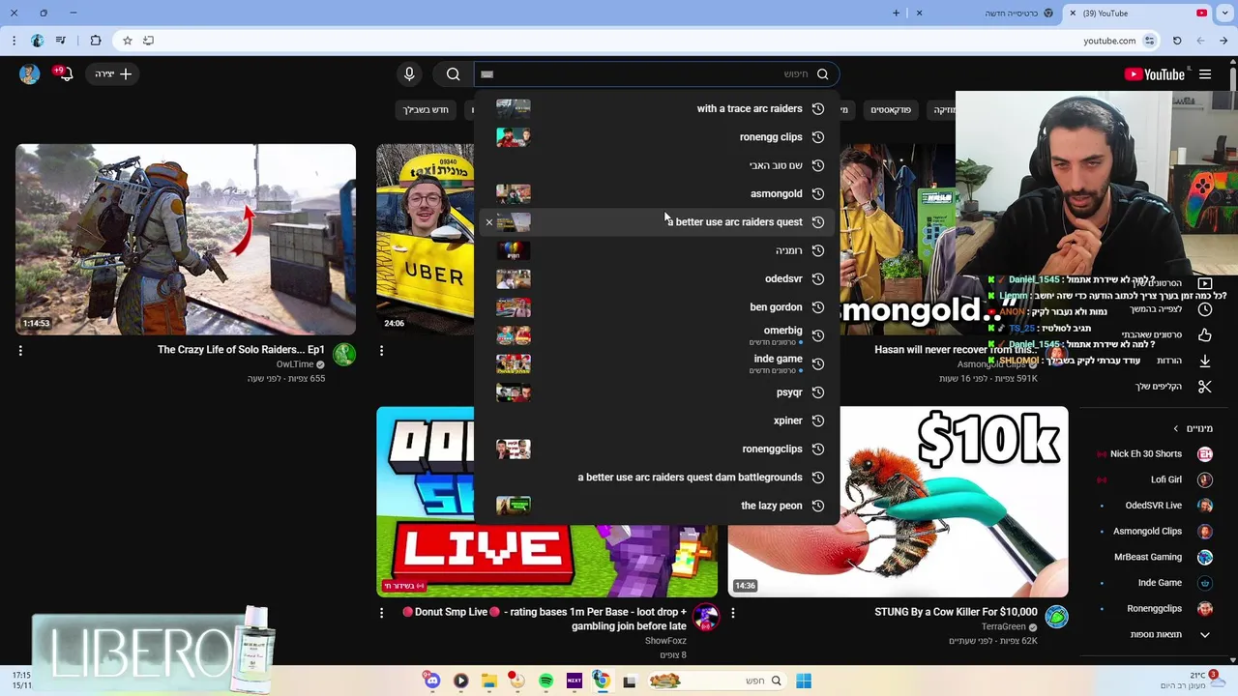The height and width of the screenshot is (696, 1238).
Task: Click the history icon next to 'ronengcclips'
Action: click(818, 449)
